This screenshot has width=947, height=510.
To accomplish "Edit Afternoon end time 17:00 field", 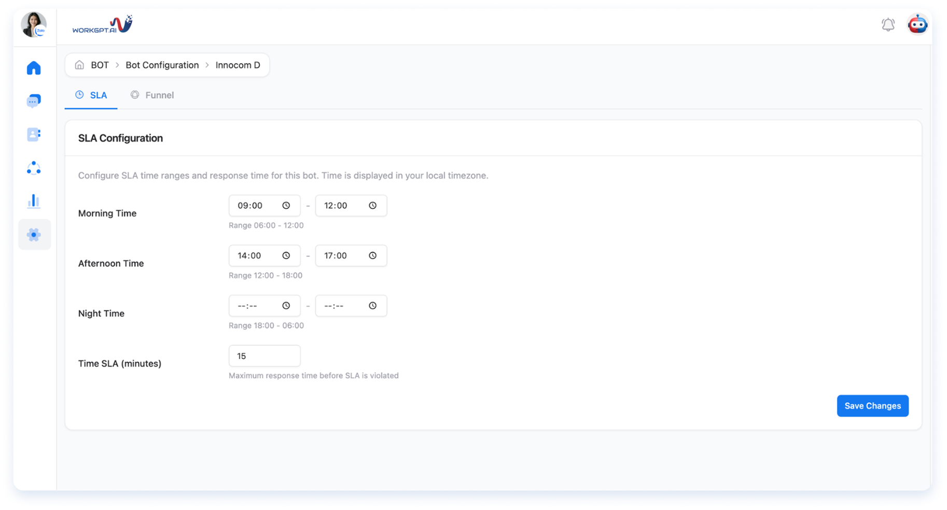I will [351, 256].
